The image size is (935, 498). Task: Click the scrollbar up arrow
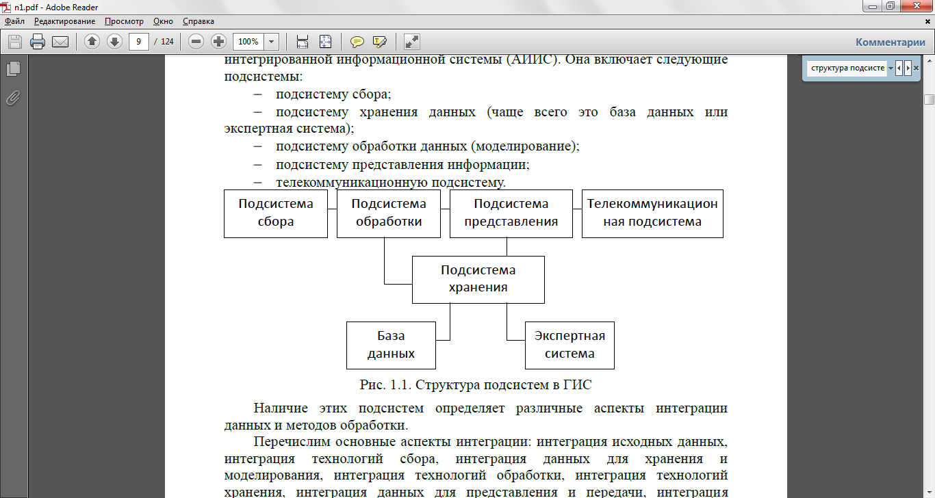(929, 62)
